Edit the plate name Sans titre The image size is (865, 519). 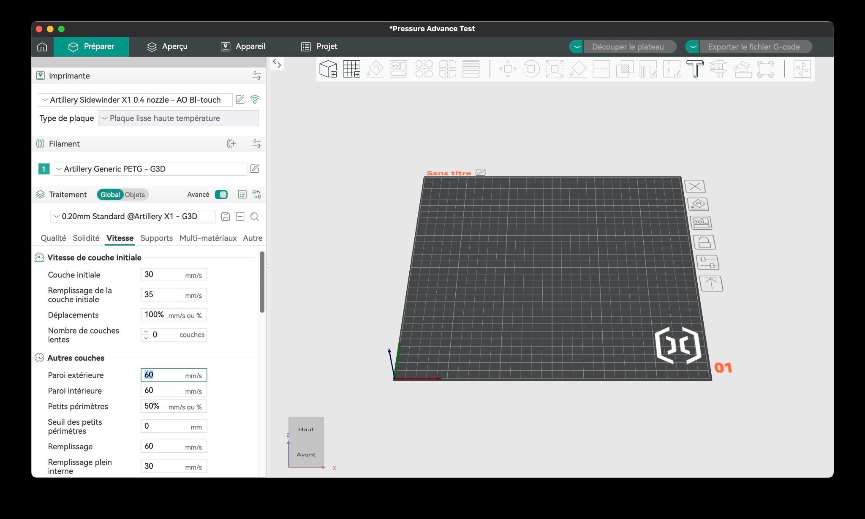[x=481, y=173]
